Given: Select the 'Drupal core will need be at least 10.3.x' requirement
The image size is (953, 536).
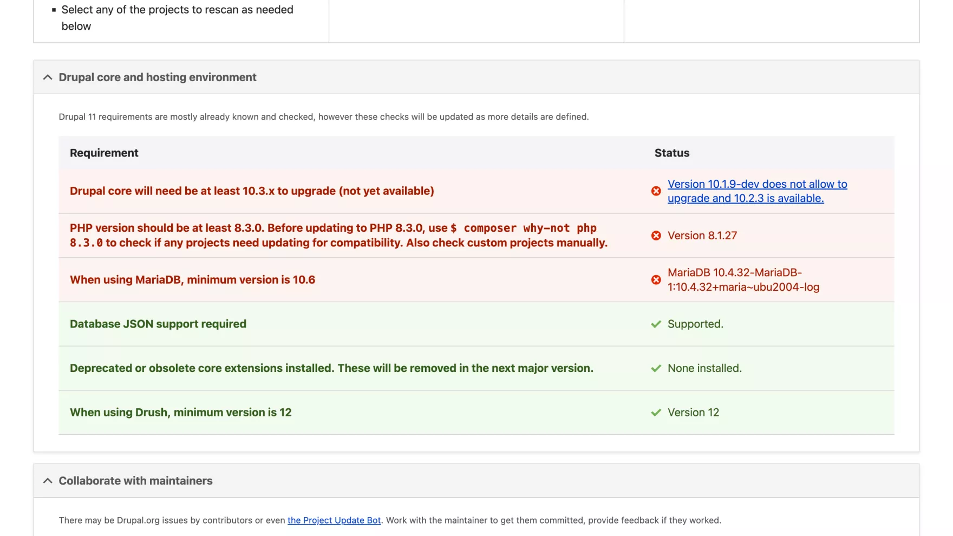Looking at the screenshot, I should coord(252,191).
